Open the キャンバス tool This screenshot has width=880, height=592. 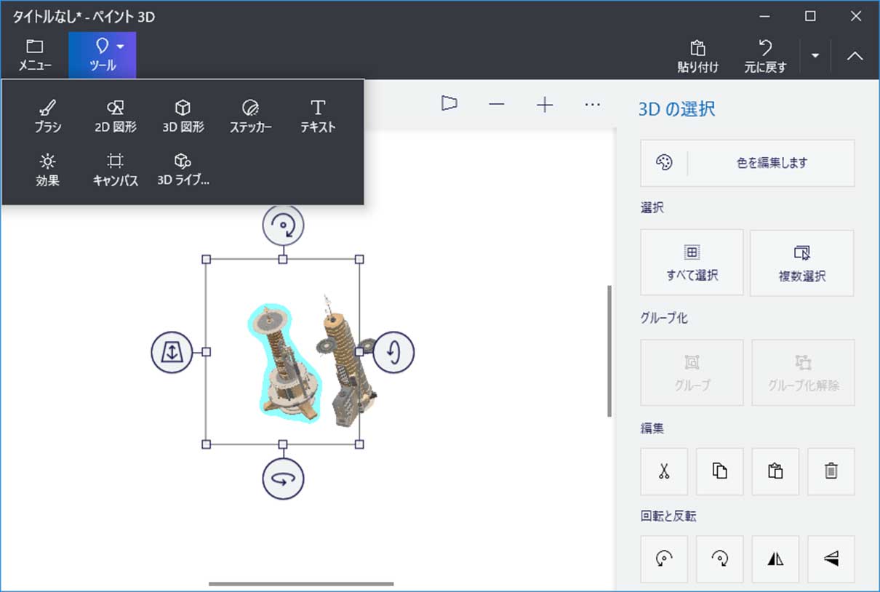[x=116, y=170]
